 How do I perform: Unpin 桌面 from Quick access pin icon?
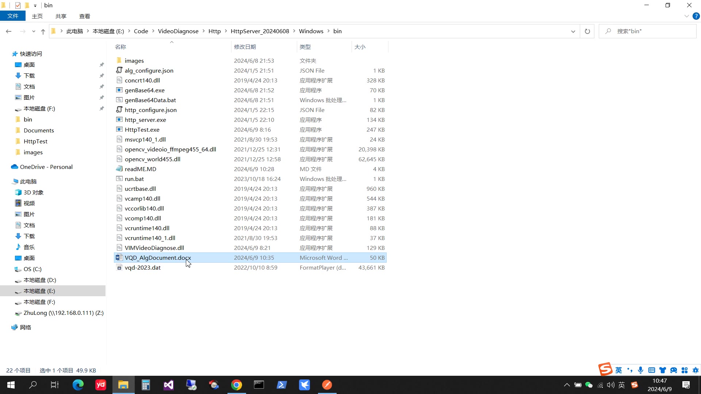tap(101, 65)
